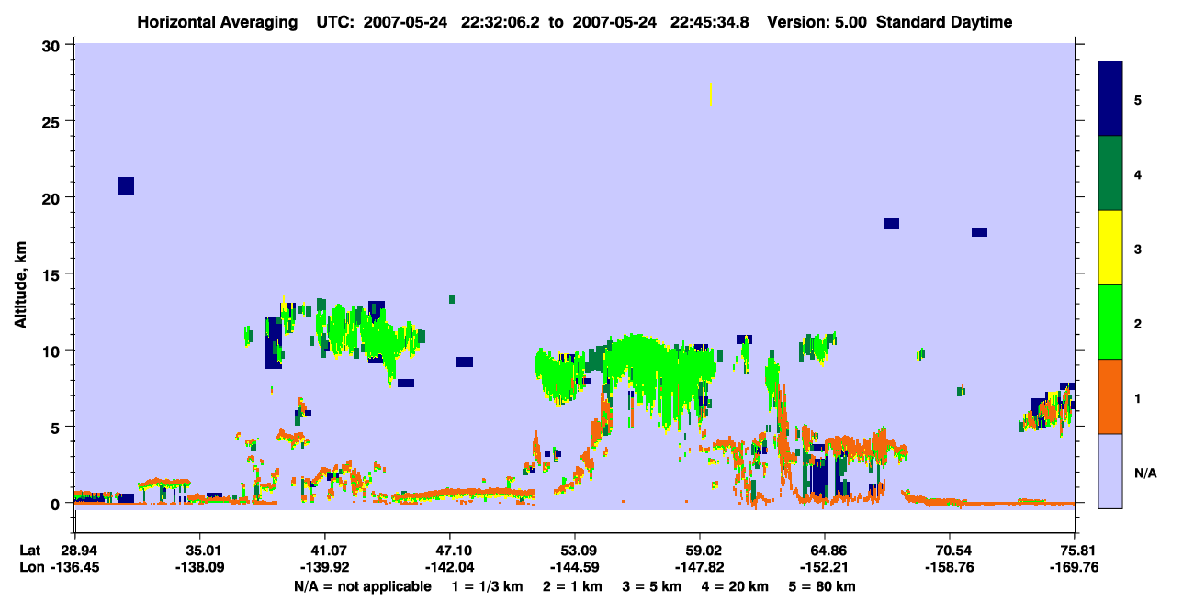The width and height of the screenshot is (1194, 612).
Task: Click the dark blue block near 20 km altitude
Action: [x=127, y=186]
